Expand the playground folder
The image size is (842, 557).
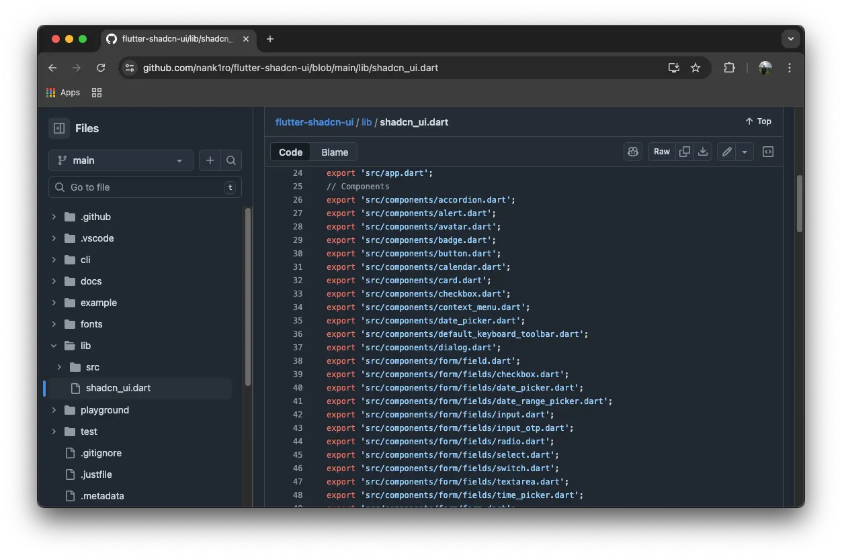[x=54, y=410]
